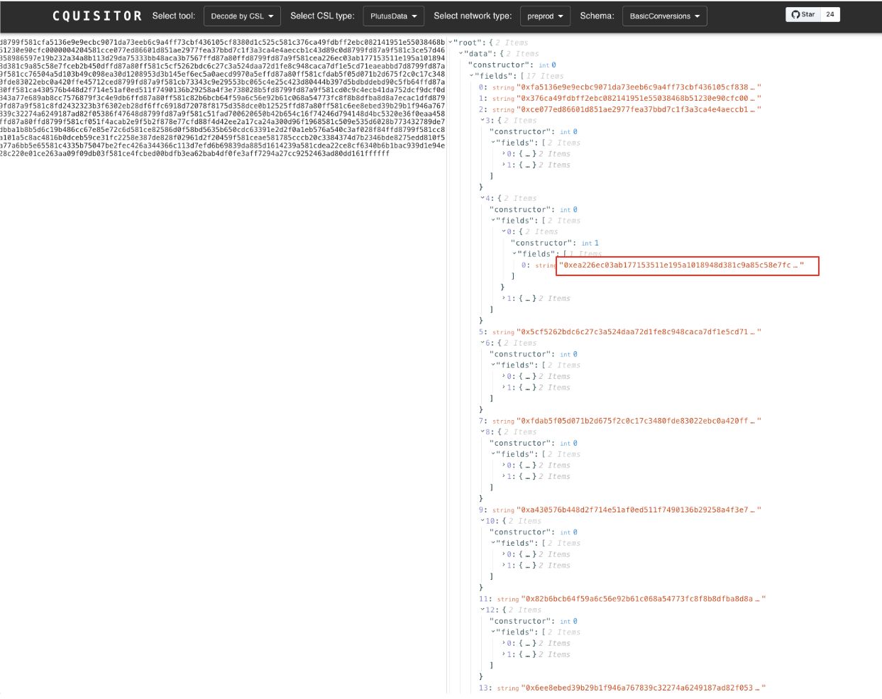The image size is (882, 699).
Task: Collapse field 8 object node
Action: [483, 432]
